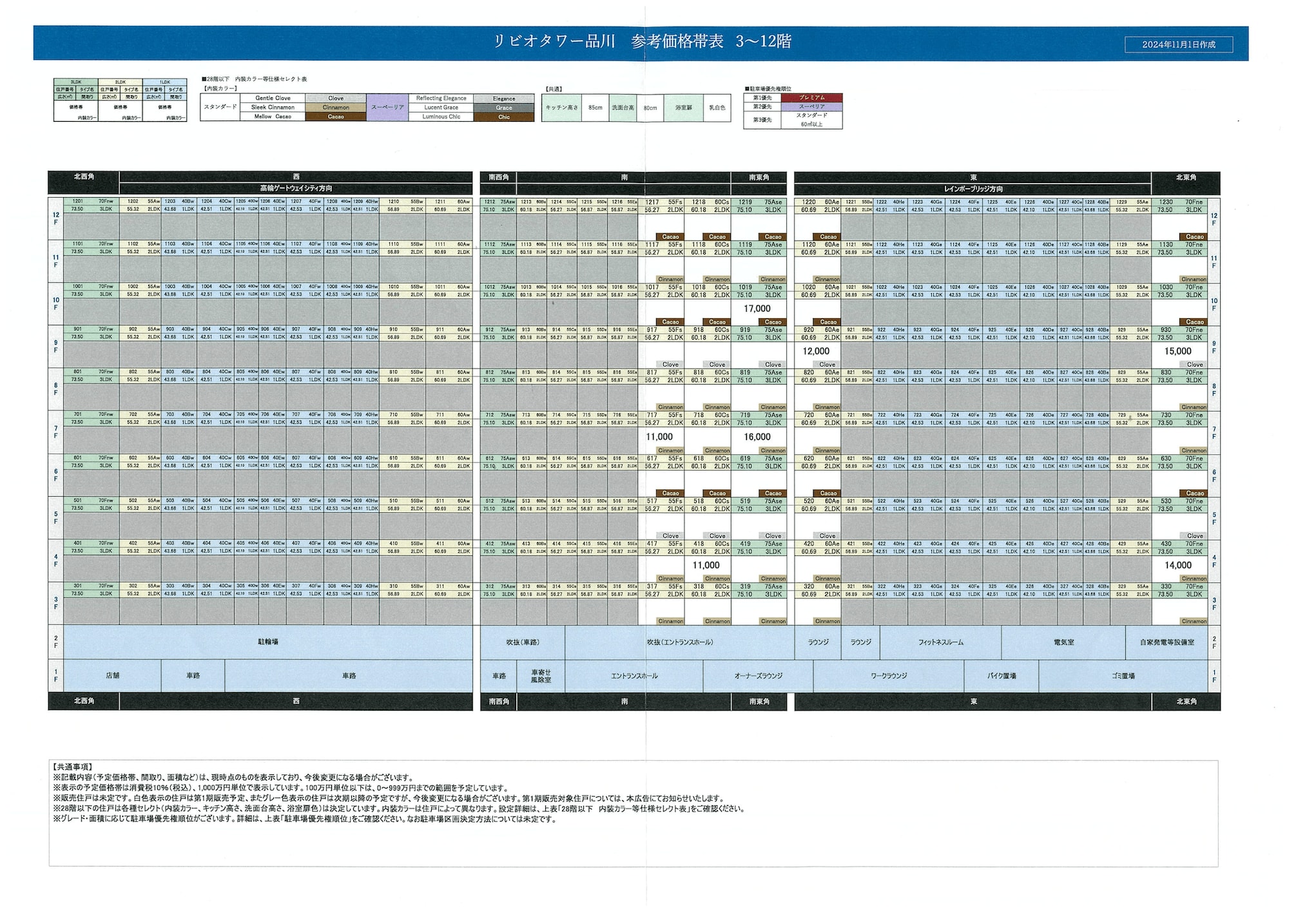Select 'Mellow Cacao' in the interior colour legend
Viewport: 1289px width, 911px height.
[273, 117]
